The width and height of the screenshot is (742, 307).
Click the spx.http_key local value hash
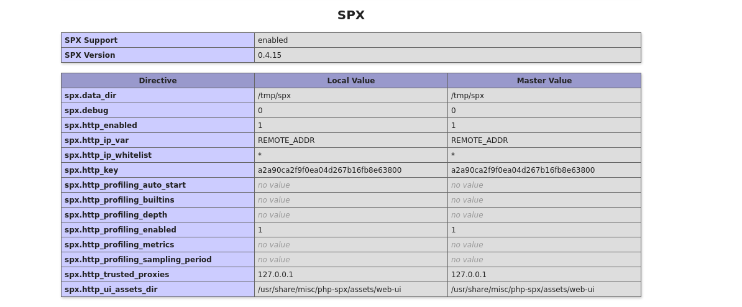click(330, 170)
